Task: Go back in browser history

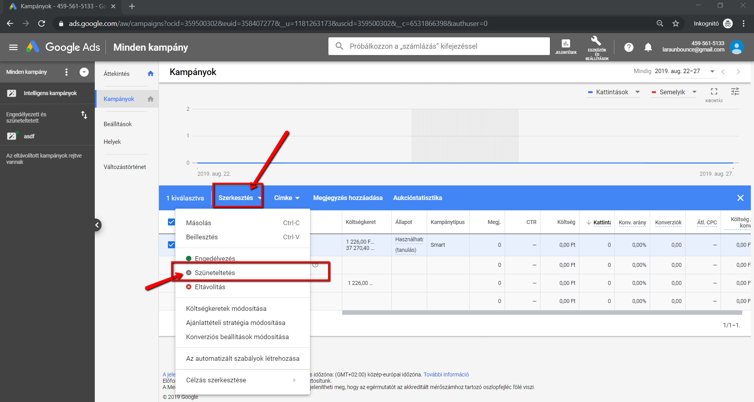Action: point(10,24)
